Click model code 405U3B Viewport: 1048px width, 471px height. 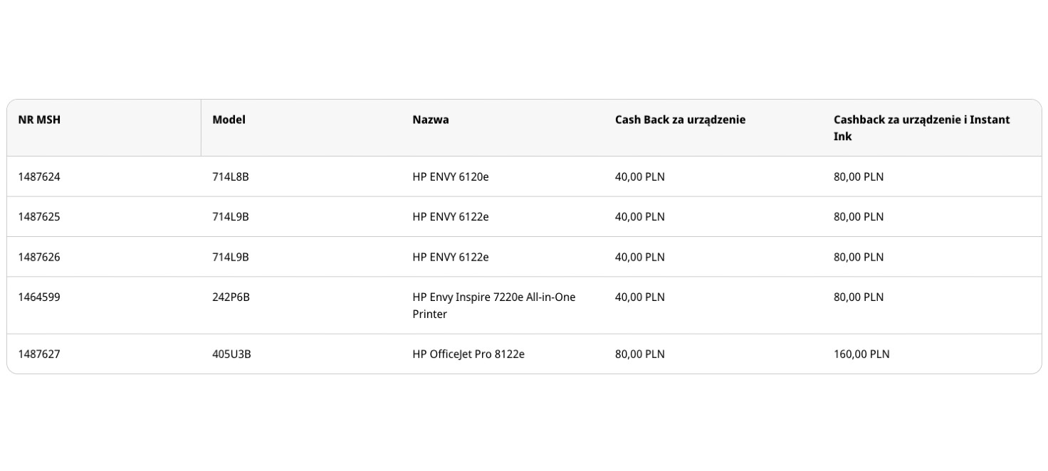231,354
